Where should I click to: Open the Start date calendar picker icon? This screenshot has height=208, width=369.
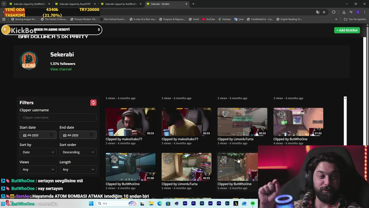[x=51, y=135]
